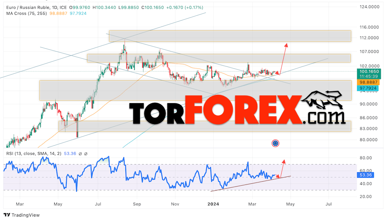This screenshot has width=387, height=221.
Task: Click the blue RSI value label 53.36
Action: (x=364, y=175)
